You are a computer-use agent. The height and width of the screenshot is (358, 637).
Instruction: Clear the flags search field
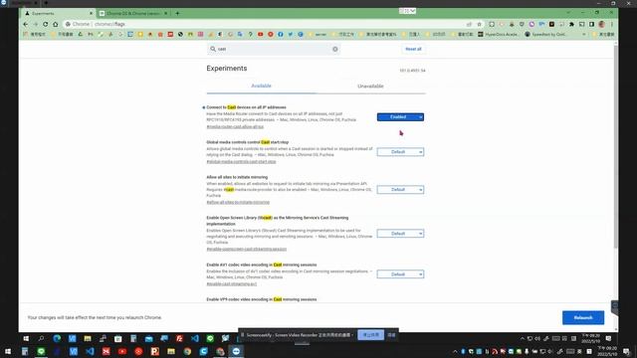[x=334, y=49]
